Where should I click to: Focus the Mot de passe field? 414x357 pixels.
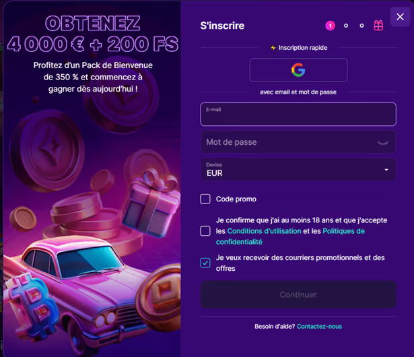tap(298, 142)
